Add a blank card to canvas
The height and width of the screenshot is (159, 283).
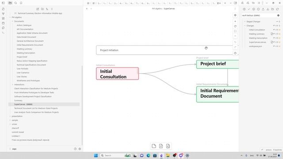pyautogui.click(x=154, y=146)
